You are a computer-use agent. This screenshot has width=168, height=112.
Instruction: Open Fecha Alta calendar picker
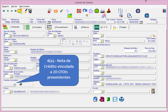[x=49, y=22]
